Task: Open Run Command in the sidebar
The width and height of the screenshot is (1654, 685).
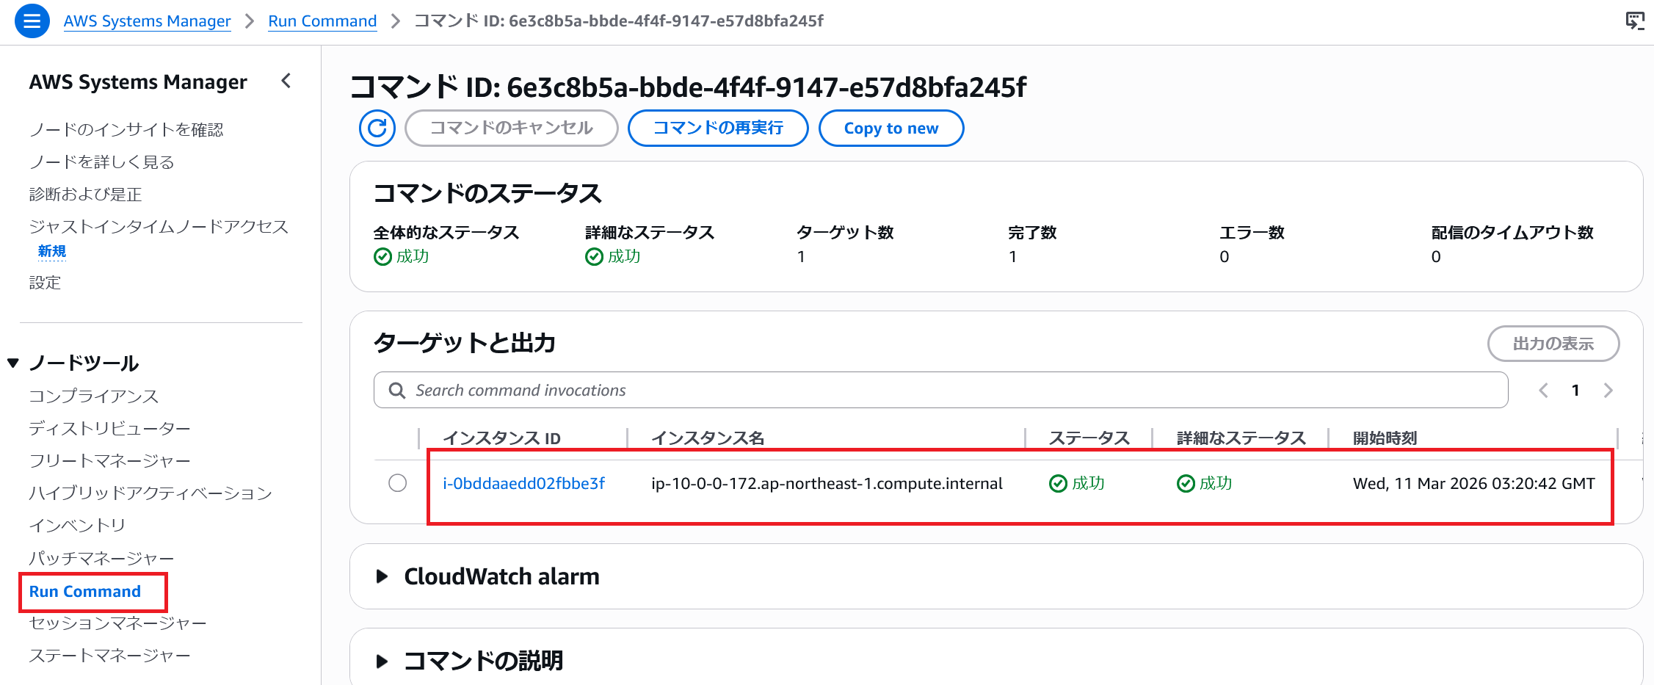Action: coord(85,592)
